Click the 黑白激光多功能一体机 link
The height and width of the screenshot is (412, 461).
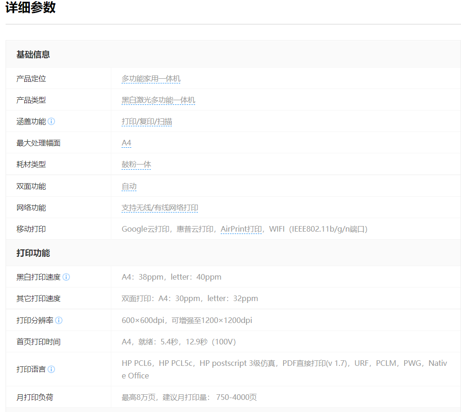pyautogui.click(x=158, y=100)
